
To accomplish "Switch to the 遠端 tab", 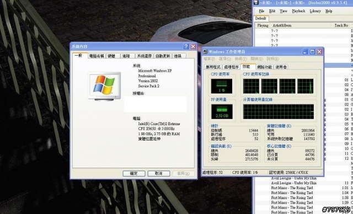I will coord(179,56).
